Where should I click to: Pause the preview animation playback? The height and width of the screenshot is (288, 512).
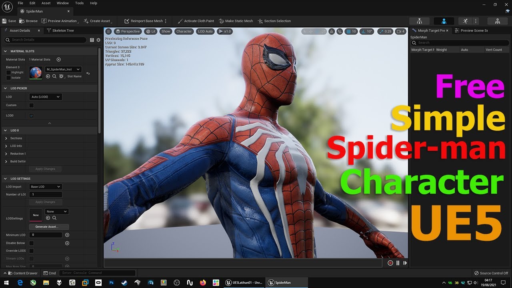(398, 263)
